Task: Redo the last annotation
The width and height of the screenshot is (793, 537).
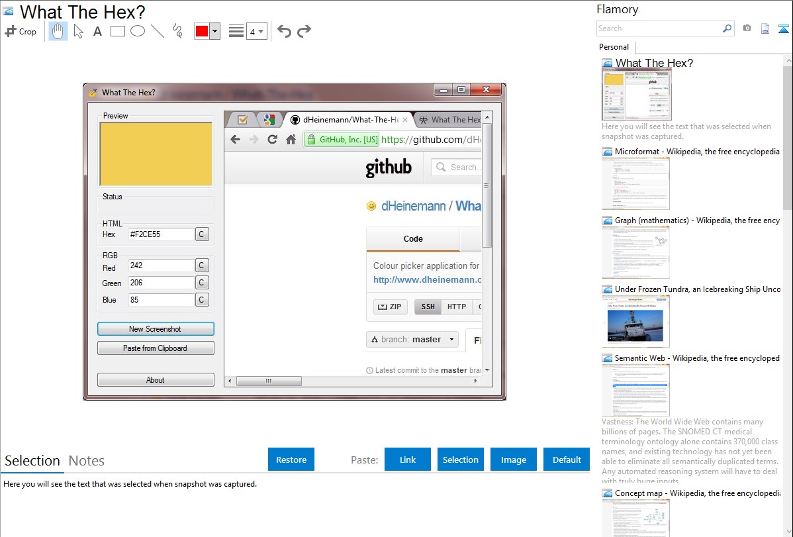Action: click(x=304, y=31)
